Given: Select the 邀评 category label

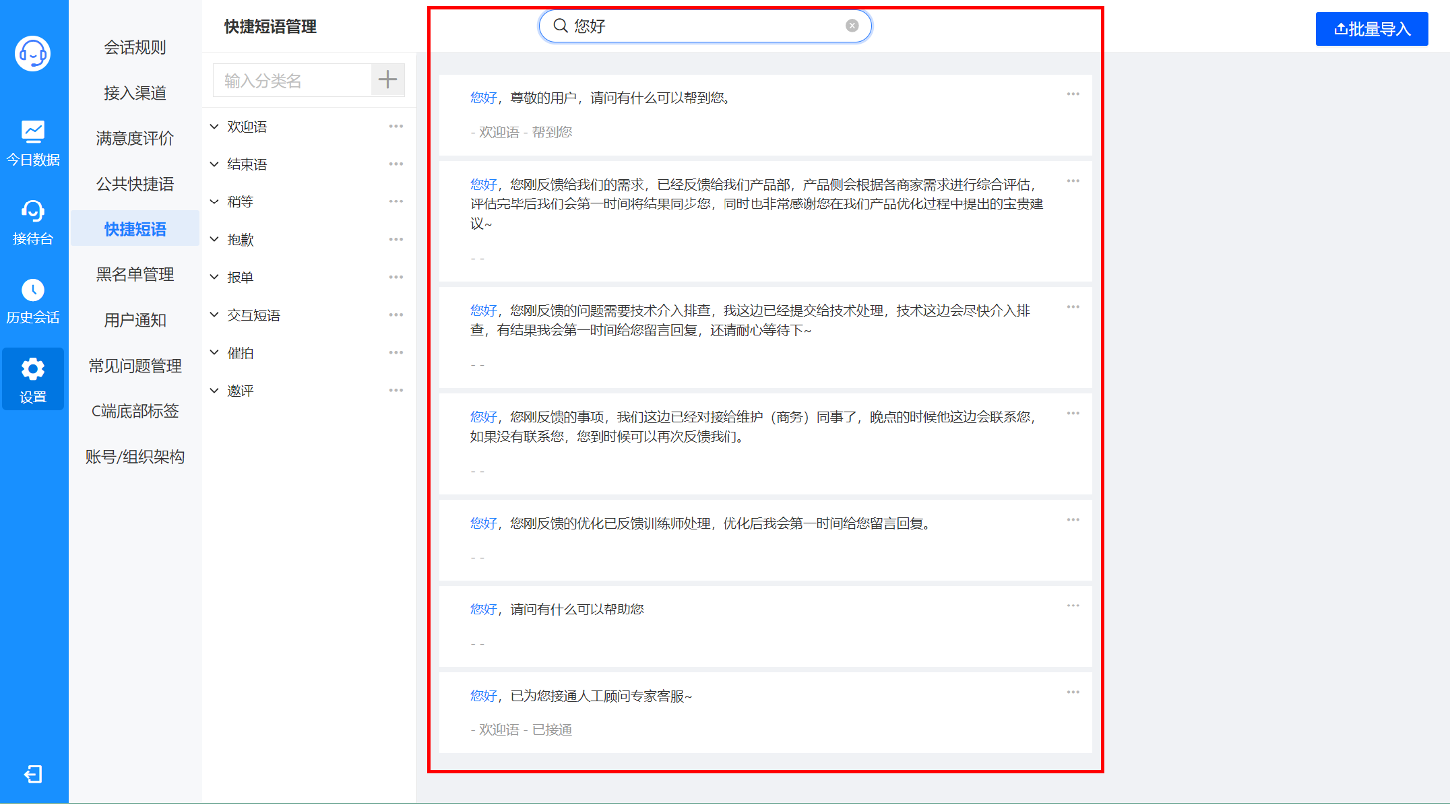Looking at the screenshot, I should click(241, 391).
